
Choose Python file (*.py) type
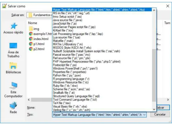(102, 76)
